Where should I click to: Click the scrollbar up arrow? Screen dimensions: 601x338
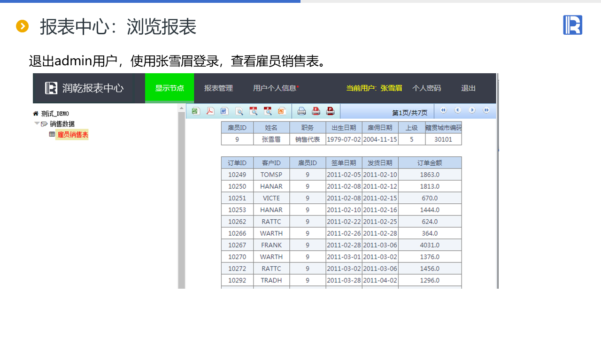pos(182,108)
